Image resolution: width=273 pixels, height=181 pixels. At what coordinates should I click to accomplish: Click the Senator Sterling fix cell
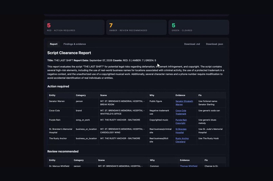click(x=211, y=103)
